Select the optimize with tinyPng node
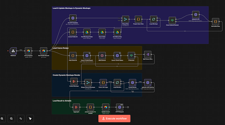Viewport: 225px width, 125px height. (x=148, y=83)
